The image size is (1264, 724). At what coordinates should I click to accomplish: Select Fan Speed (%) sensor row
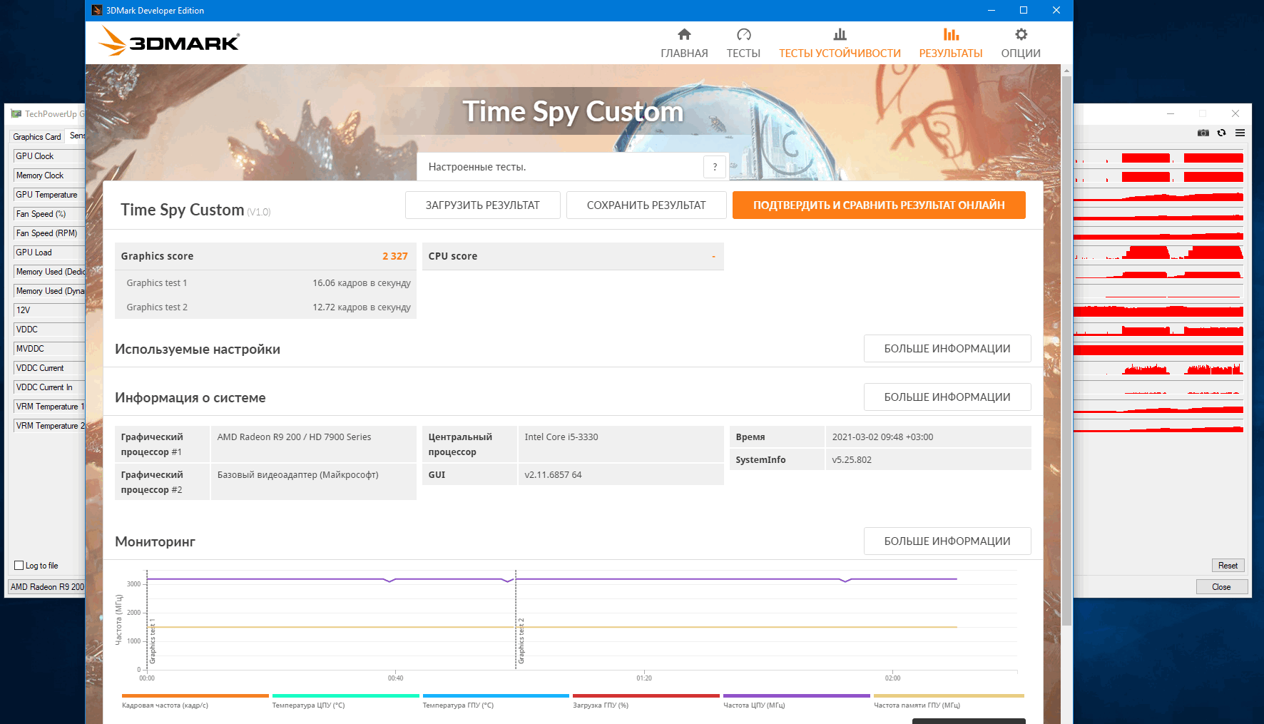pyautogui.click(x=49, y=214)
